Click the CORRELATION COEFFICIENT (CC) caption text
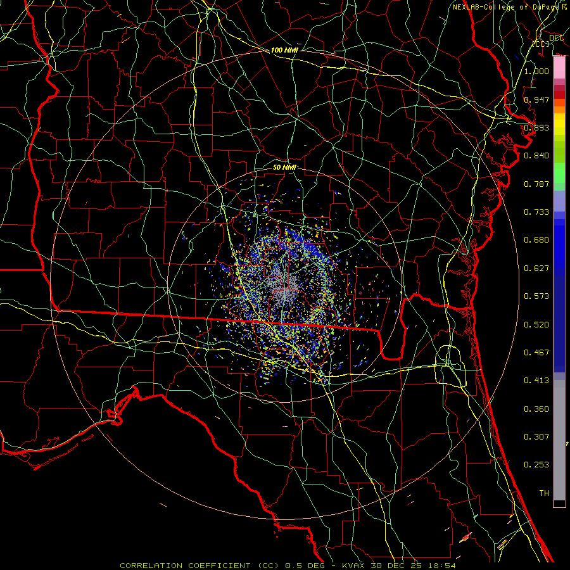Screen dimensions: 570x570 pos(199,566)
